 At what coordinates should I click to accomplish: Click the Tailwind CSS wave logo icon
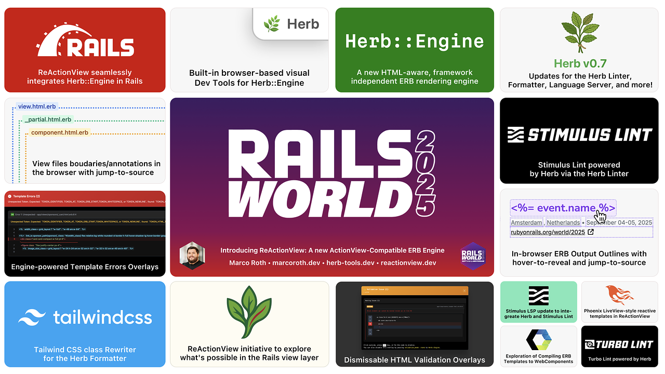31,317
